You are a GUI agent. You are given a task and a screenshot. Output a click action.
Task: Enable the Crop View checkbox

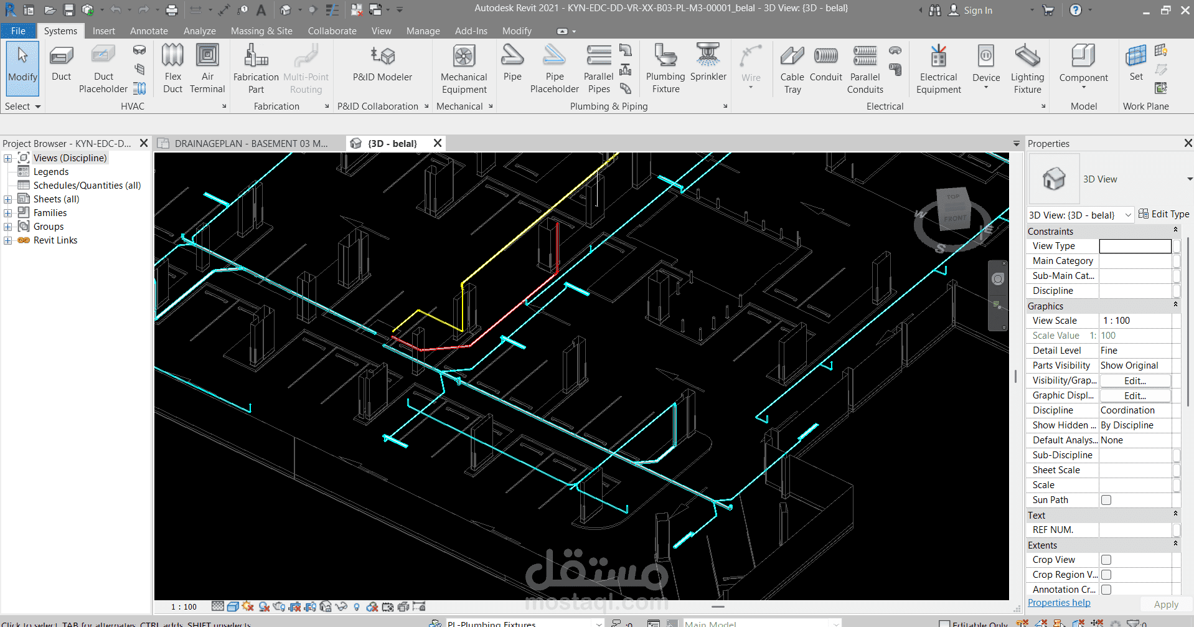click(1106, 560)
